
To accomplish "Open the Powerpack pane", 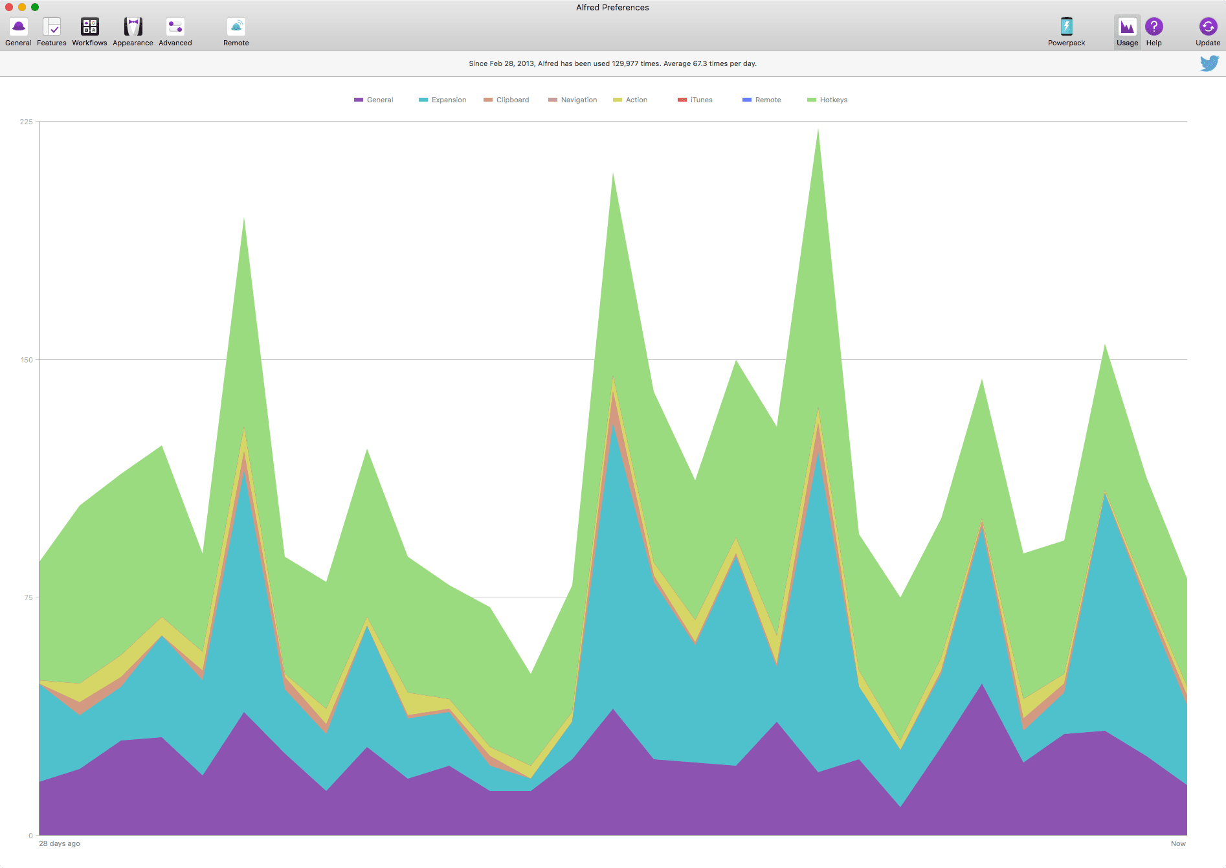I will click(x=1067, y=31).
